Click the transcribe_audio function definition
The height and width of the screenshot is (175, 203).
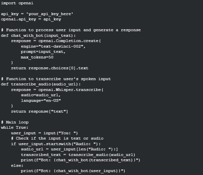tap(41, 84)
